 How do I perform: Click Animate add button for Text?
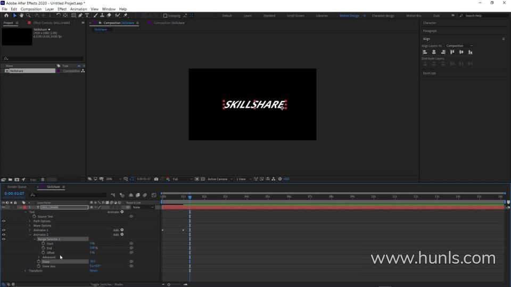[x=122, y=212]
